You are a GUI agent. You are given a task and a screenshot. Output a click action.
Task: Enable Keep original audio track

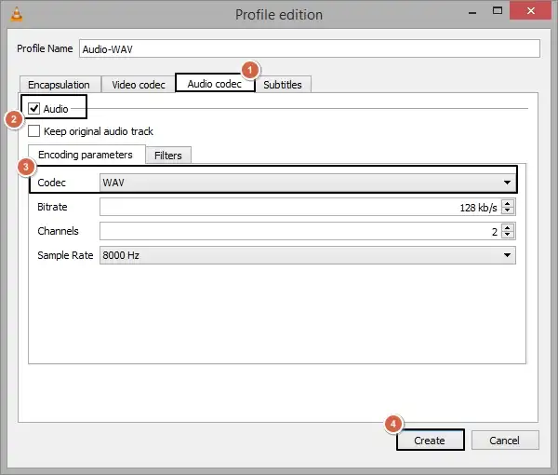tap(34, 130)
